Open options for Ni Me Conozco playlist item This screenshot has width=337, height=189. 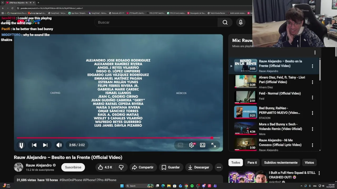[313, 145]
